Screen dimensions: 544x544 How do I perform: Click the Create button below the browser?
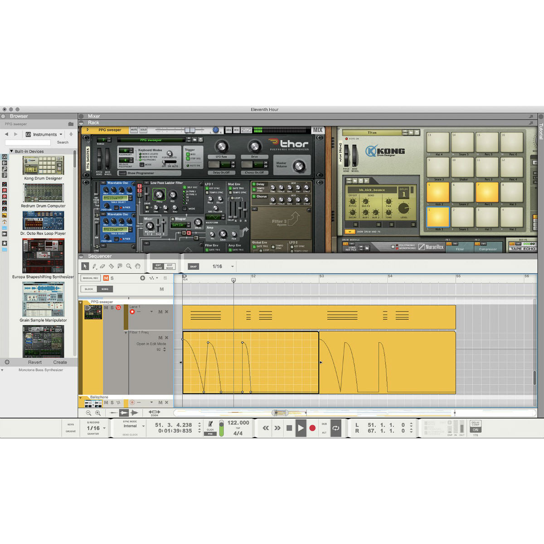tap(60, 362)
